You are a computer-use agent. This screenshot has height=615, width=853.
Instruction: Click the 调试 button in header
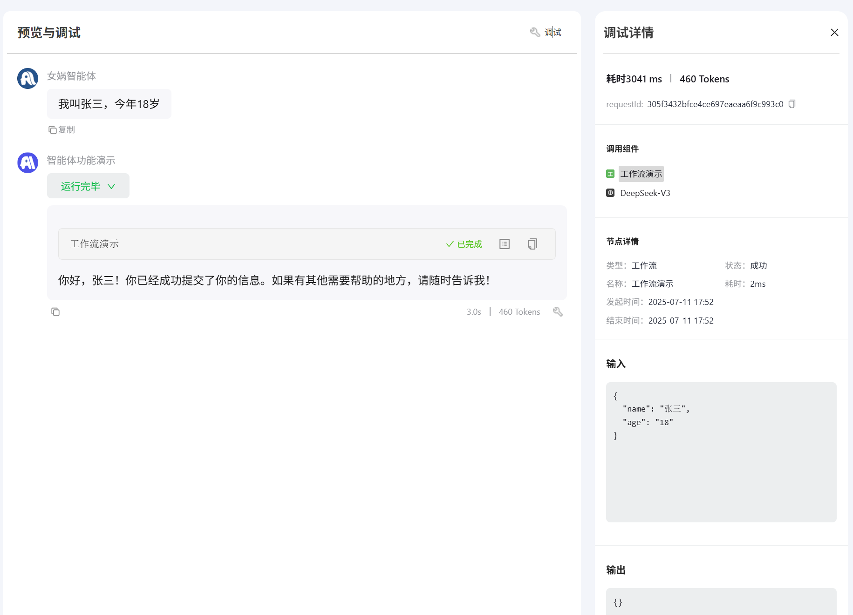553,32
